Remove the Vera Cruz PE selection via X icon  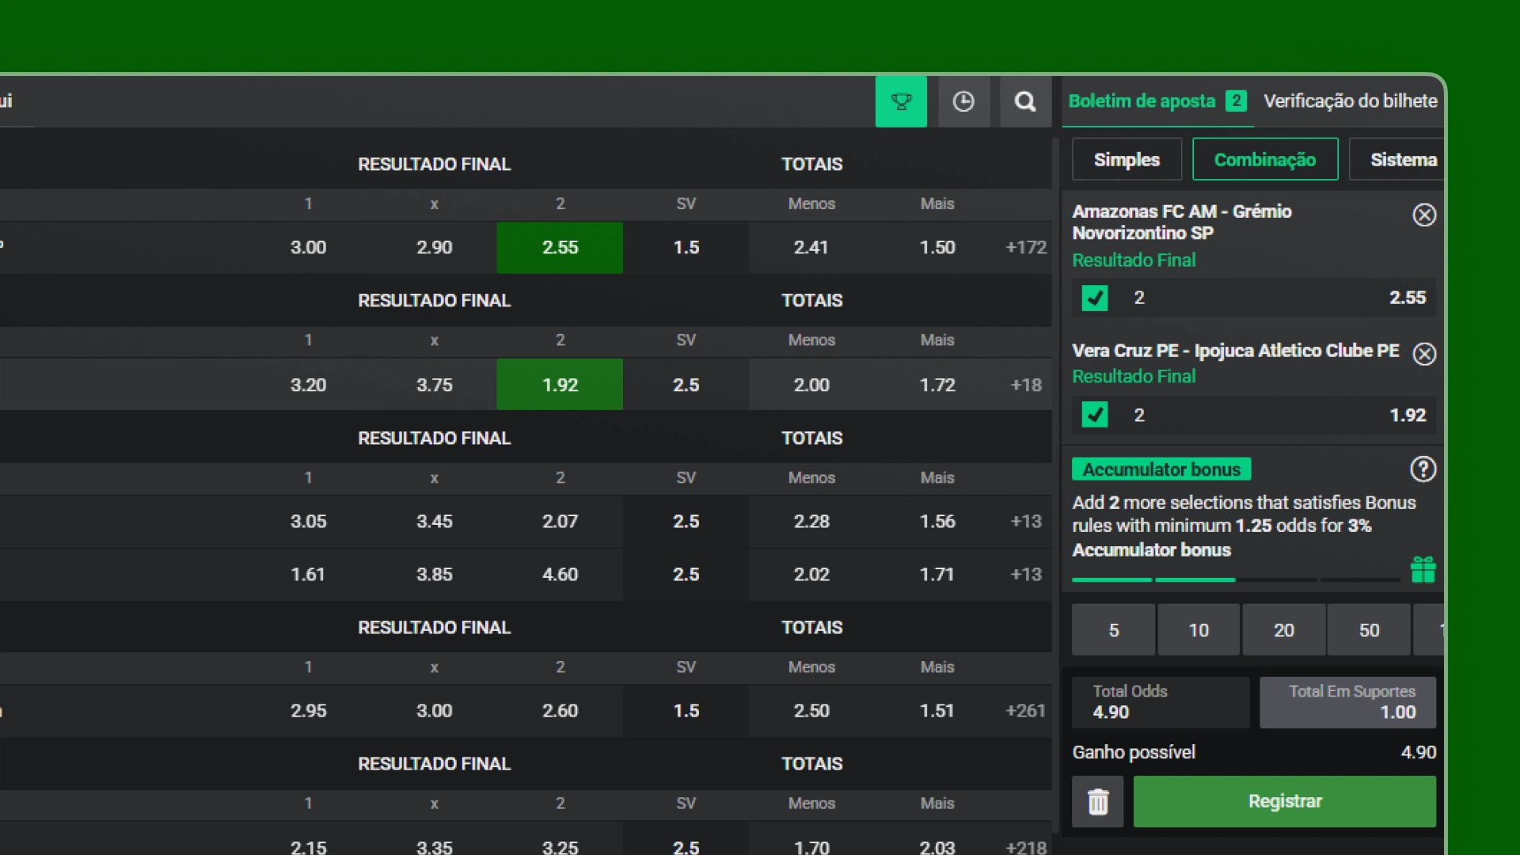click(x=1424, y=354)
